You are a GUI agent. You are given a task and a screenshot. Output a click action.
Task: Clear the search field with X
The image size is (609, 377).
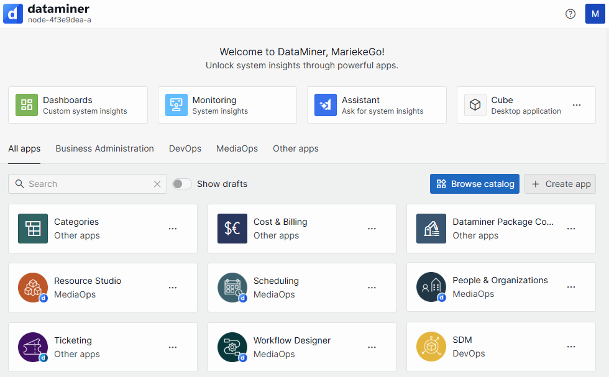157,184
